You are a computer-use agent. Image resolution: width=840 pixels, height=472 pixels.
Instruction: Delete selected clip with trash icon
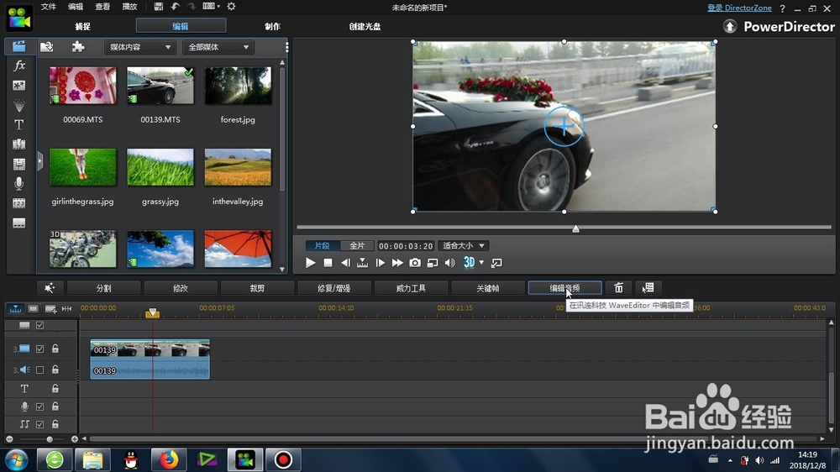619,288
